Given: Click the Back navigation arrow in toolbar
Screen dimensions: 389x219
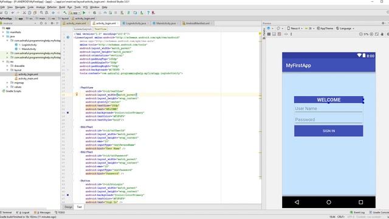Looking at the screenshot, I should 53,13.
